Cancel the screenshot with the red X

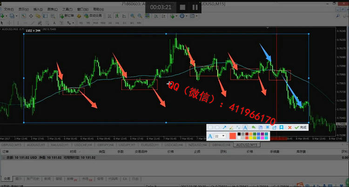coord(289,127)
